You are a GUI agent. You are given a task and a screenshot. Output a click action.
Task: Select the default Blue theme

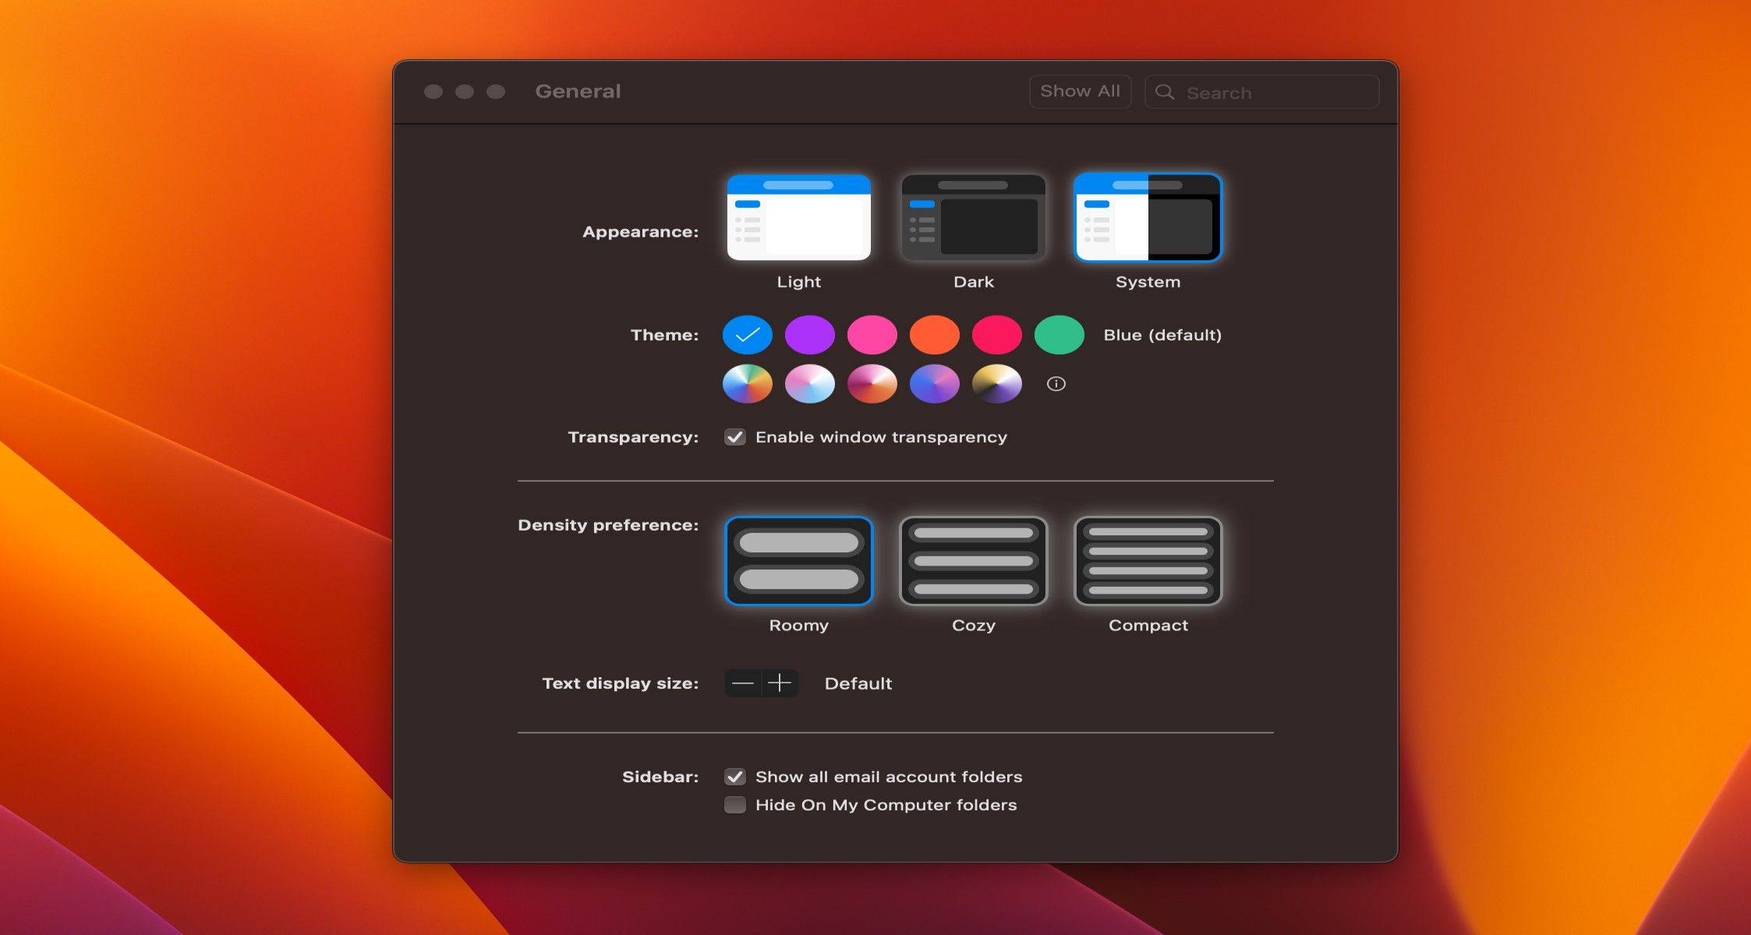748,334
